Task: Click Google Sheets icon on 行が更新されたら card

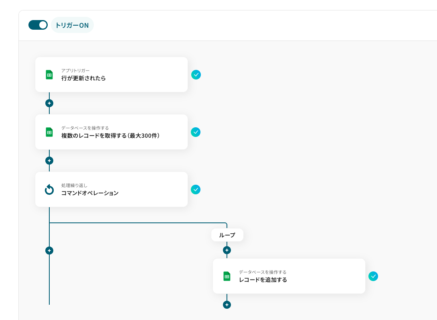Action: pos(49,75)
